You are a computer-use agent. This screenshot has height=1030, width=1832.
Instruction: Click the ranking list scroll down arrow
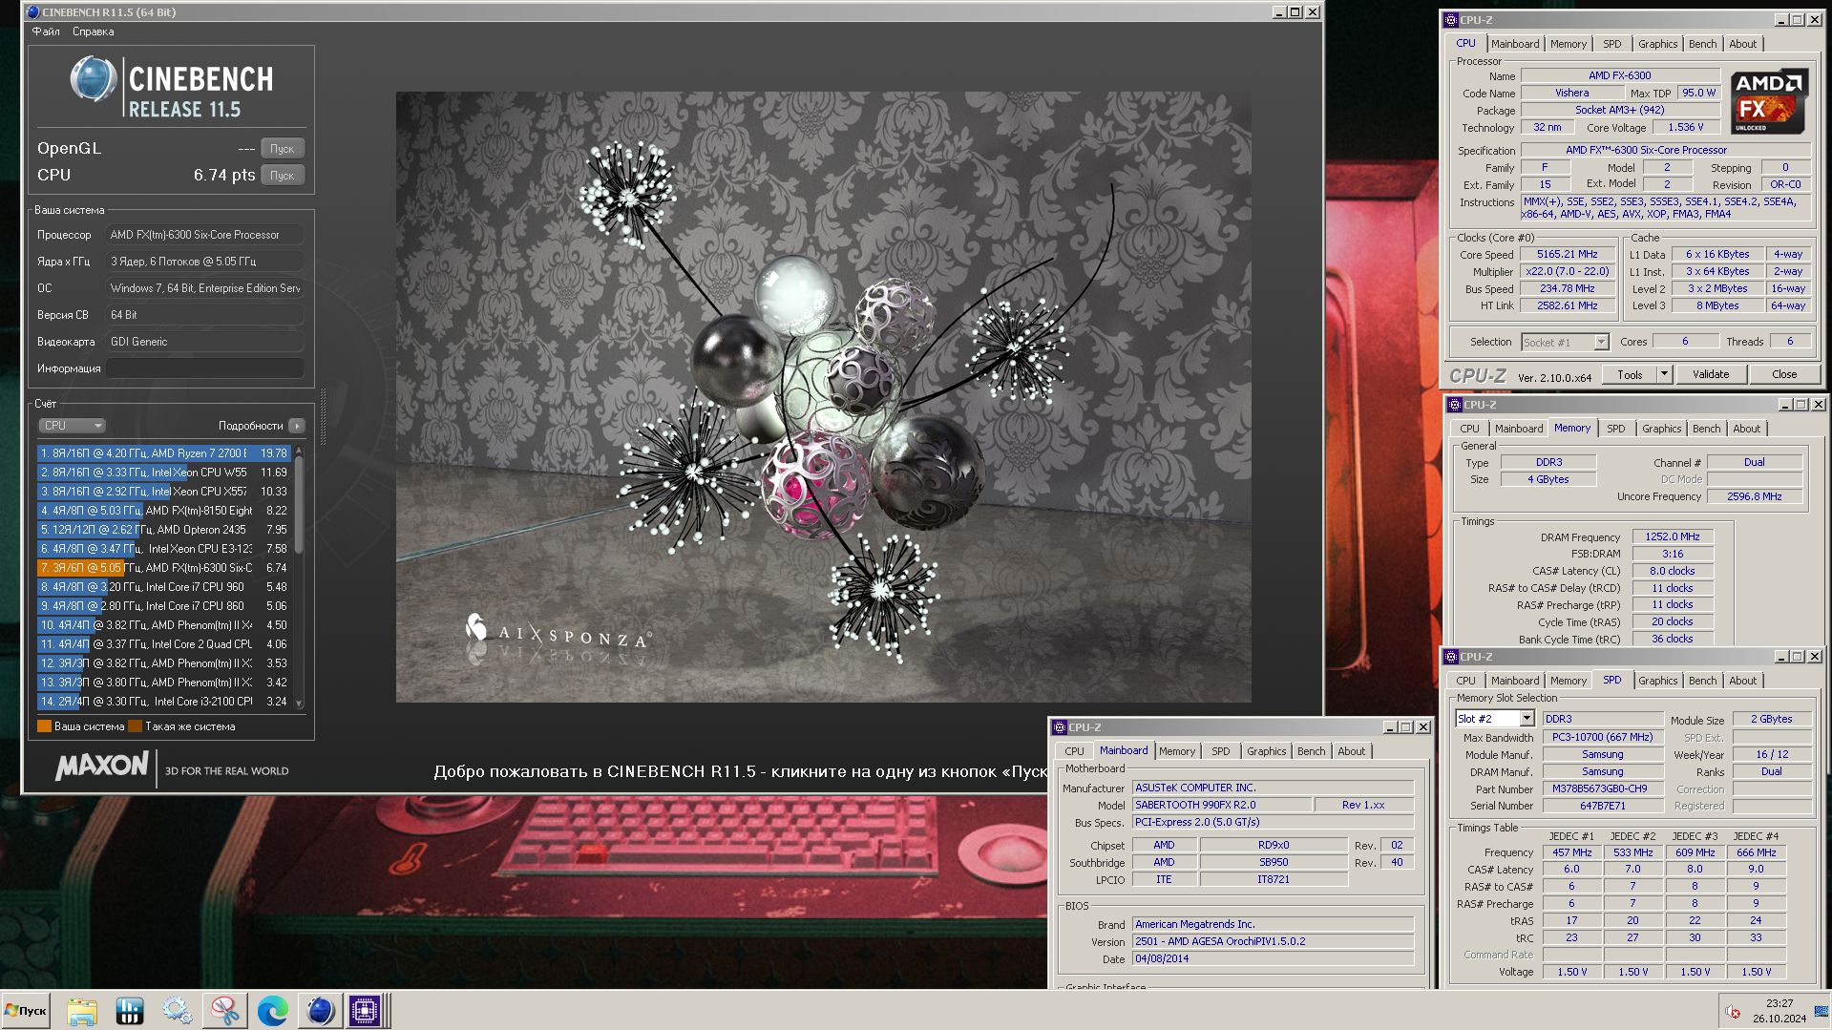(299, 704)
